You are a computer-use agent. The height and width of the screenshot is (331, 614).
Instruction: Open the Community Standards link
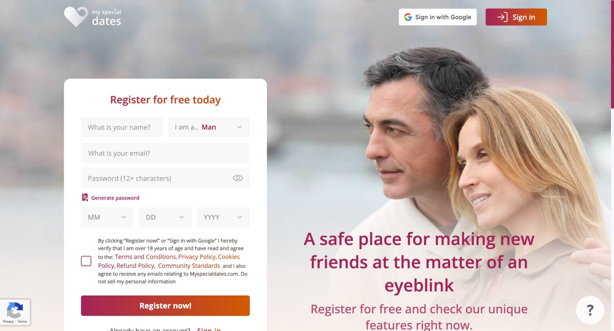[x=189, y=266]
